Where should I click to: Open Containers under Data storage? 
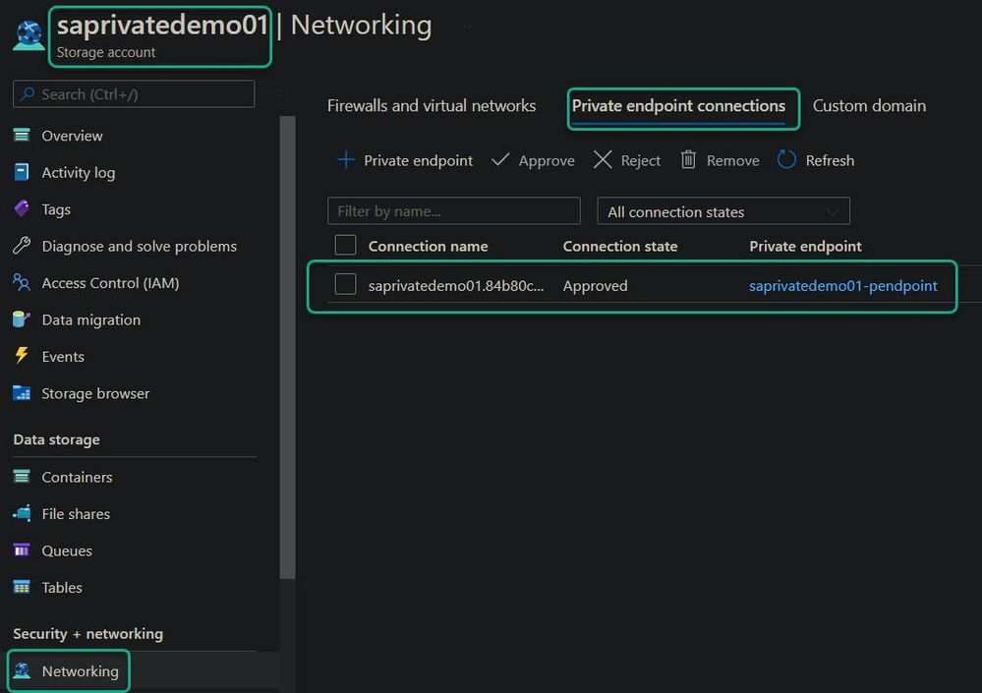pos(77,477)
